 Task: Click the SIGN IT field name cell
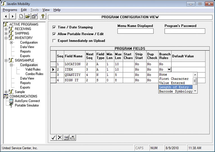pos(75,80)
